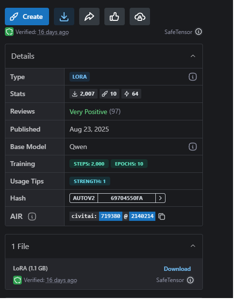
Task: Copy the AIR identifier with copy icon
Action: pos(162,217)
